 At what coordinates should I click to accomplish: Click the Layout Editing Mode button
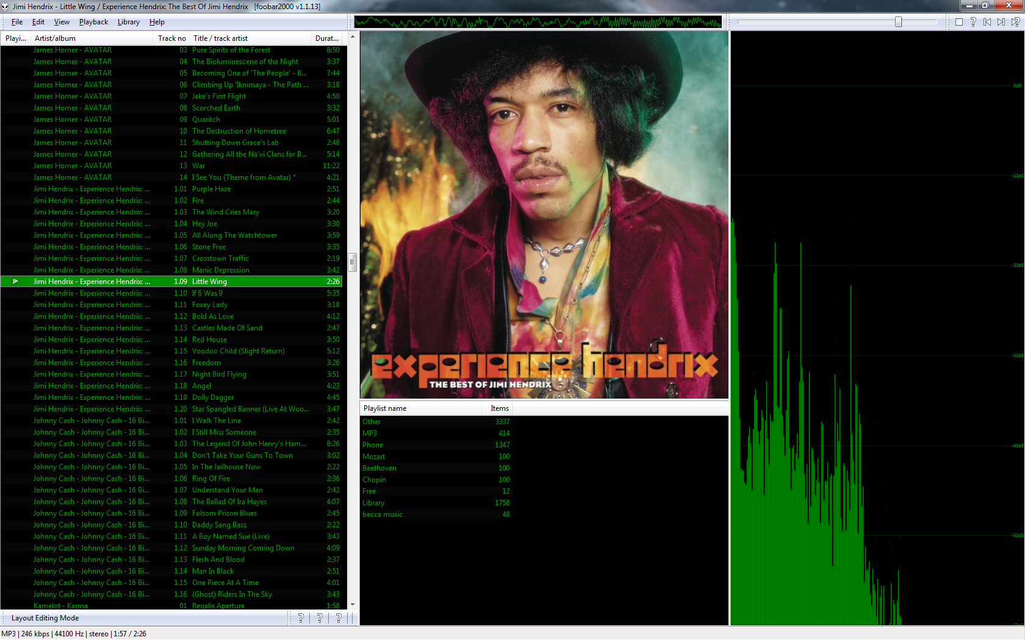pos(45,618)
